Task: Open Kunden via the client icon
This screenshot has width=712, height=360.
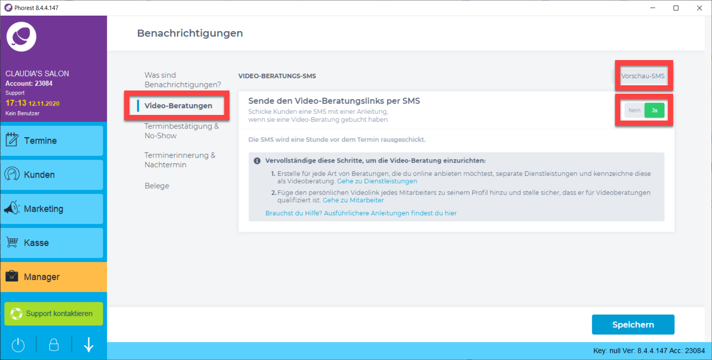Action: point(12,174)
